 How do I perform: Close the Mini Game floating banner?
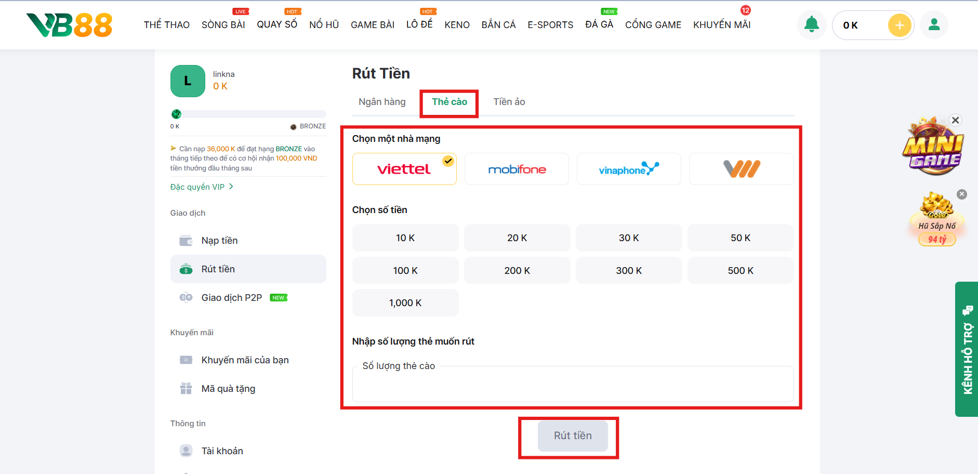coord(955,120)
